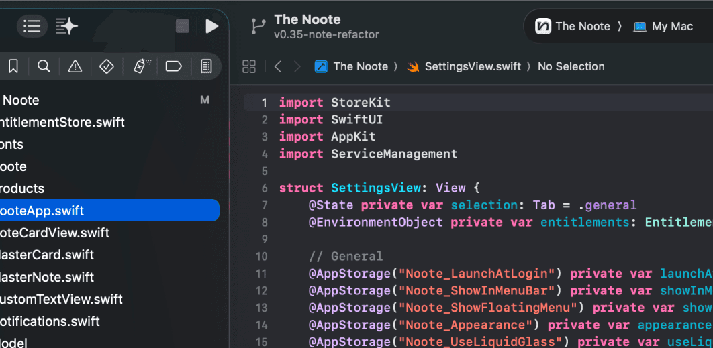Click the import ServiceManagement line
Image resolution: width=713 pixels, height=348 pixels.
[x=369, y=154]
